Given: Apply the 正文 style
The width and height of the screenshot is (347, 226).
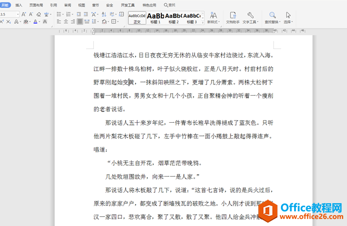Looking at the screenshot, I should 137,18.
